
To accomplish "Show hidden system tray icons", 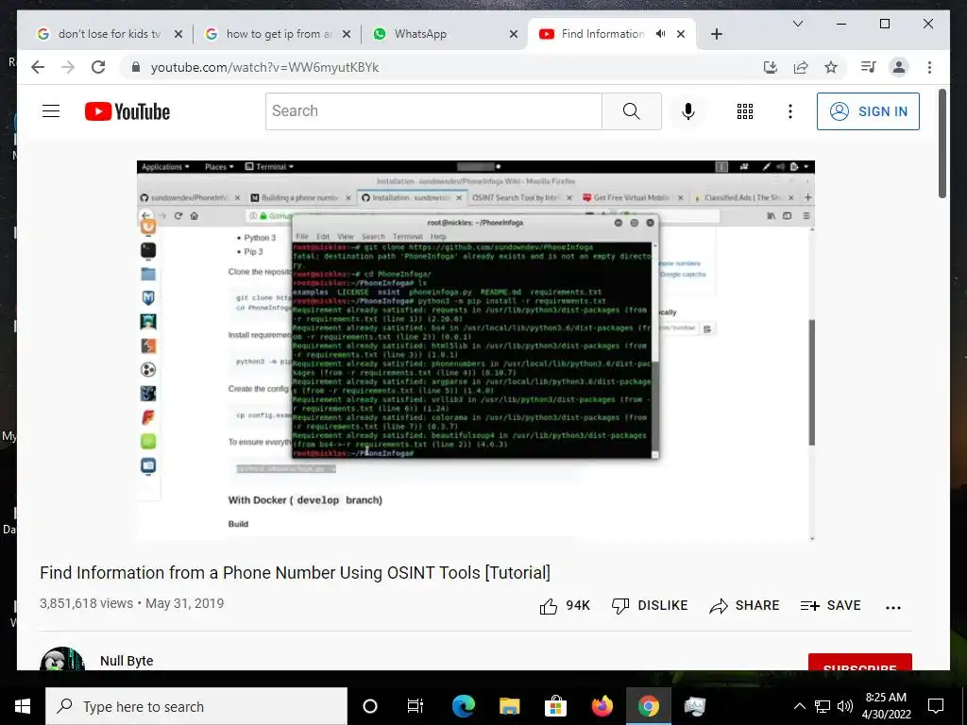I will tap(799, 706).
